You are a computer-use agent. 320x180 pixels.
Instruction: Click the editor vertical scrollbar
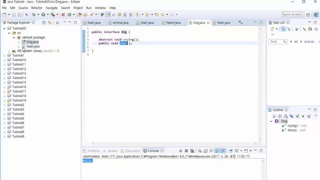coord(260,84)
